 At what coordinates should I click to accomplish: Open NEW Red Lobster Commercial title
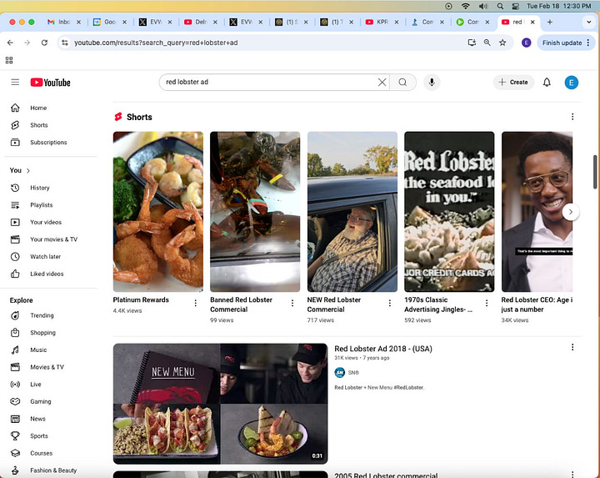pos(333,304)
